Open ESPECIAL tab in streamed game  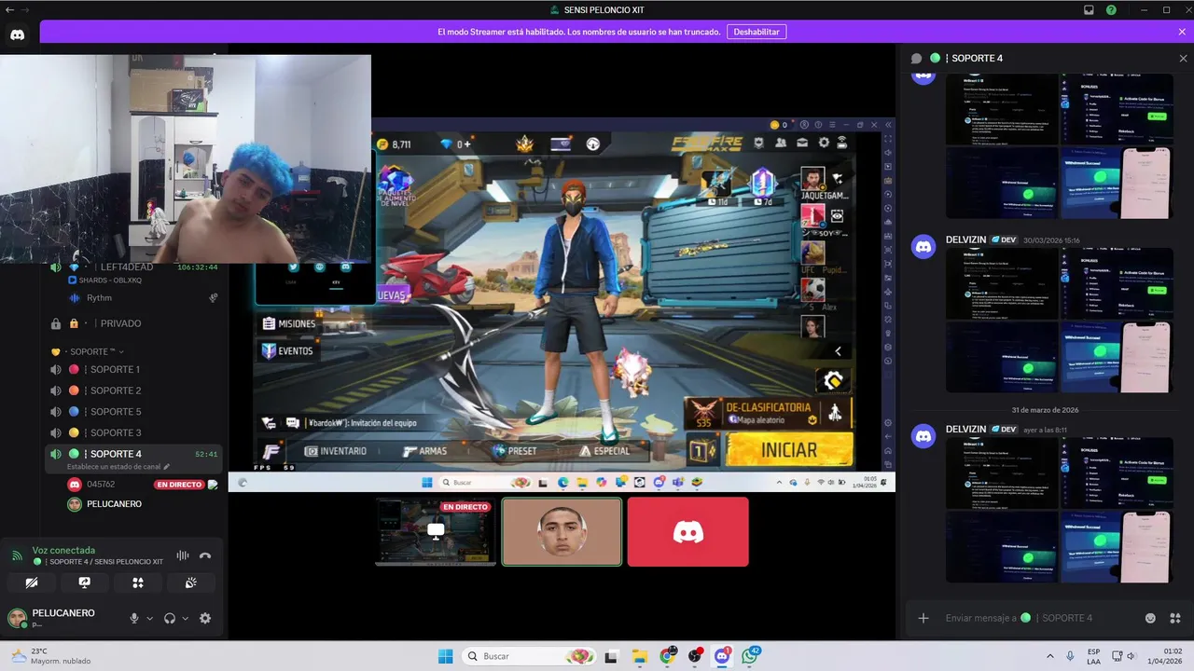point(604,451)
